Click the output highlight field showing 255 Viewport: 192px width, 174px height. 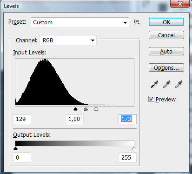point(127,158)
